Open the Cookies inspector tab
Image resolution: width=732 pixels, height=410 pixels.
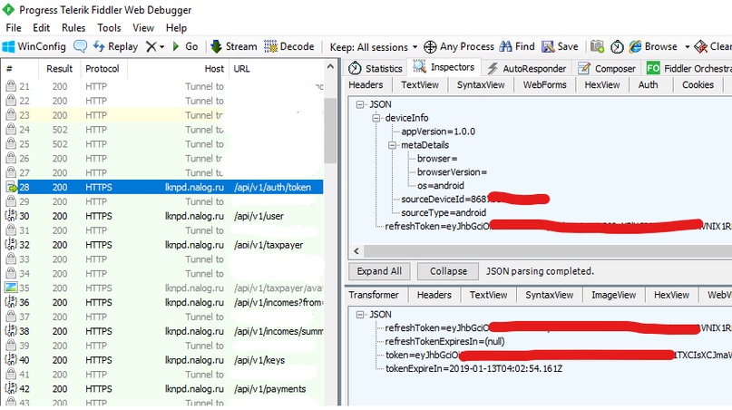click(x=698, y=84)
